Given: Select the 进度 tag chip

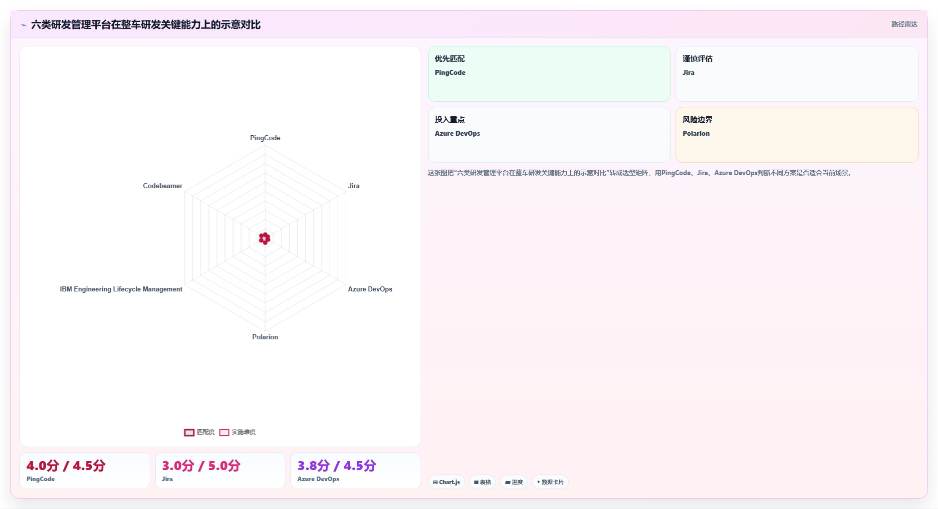Looking at the screenshot, I should (514, 482).
